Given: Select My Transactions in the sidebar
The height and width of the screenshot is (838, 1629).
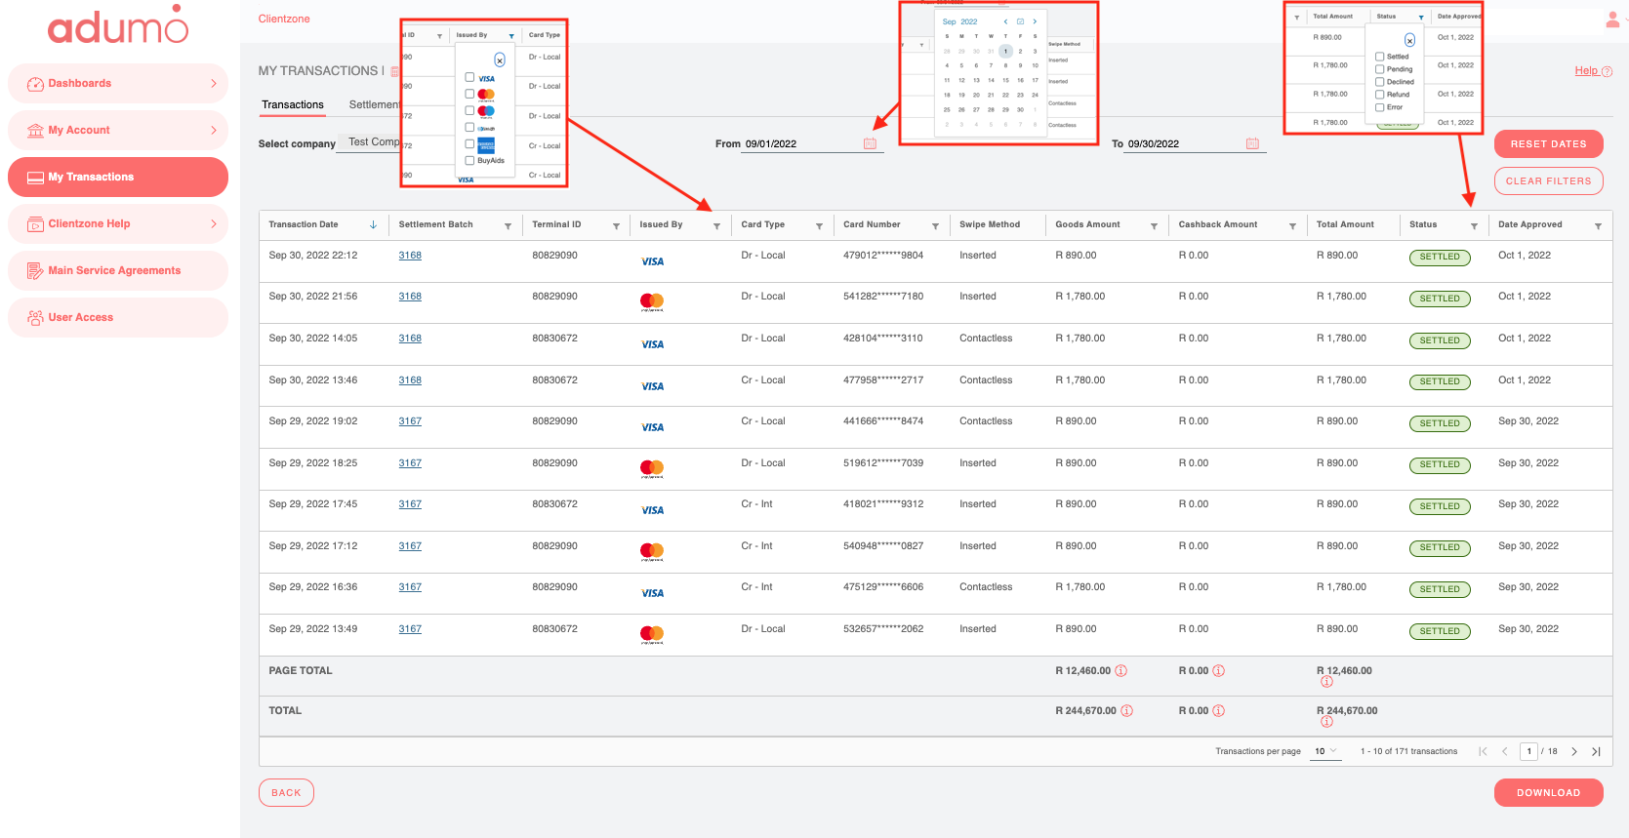Looking at the screenshot, I should tap(118, 178).
